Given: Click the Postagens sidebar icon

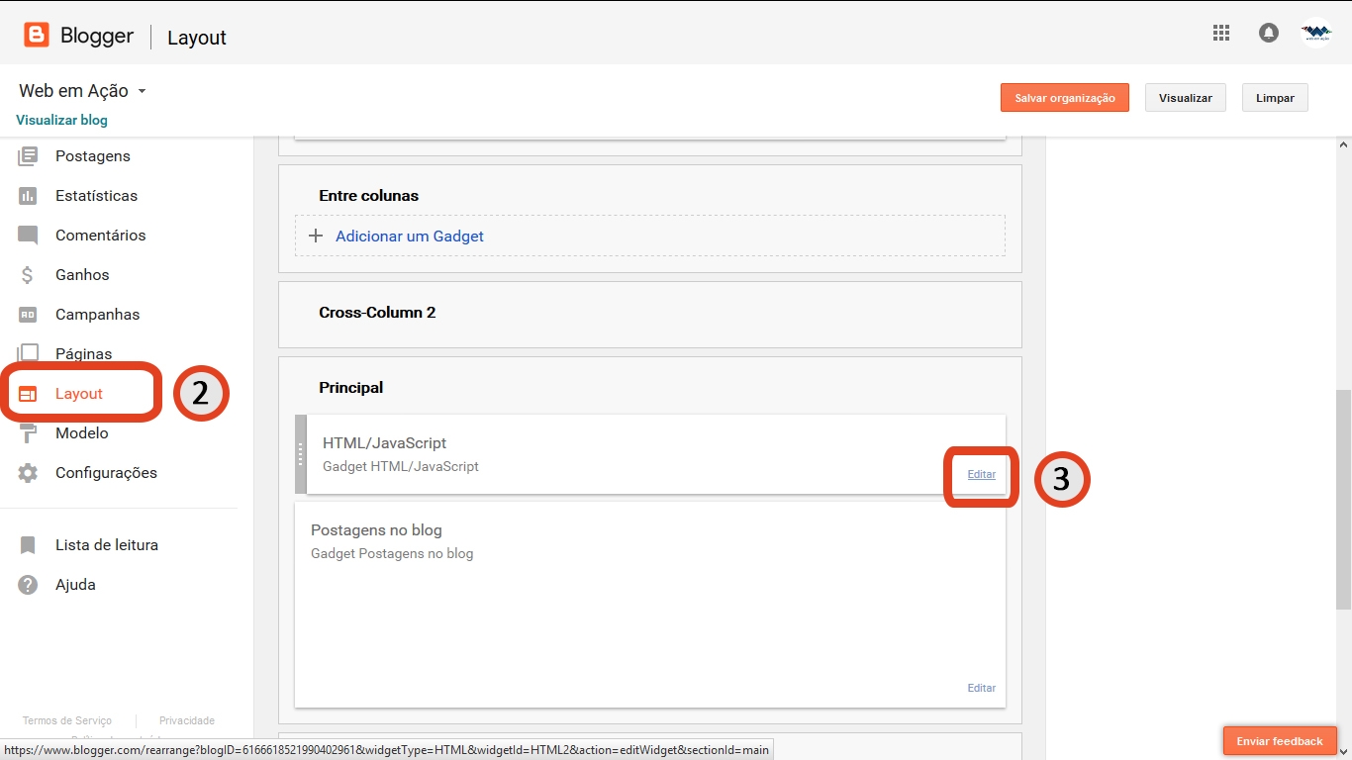Looking at the screenshot, I should pos(28,156).
